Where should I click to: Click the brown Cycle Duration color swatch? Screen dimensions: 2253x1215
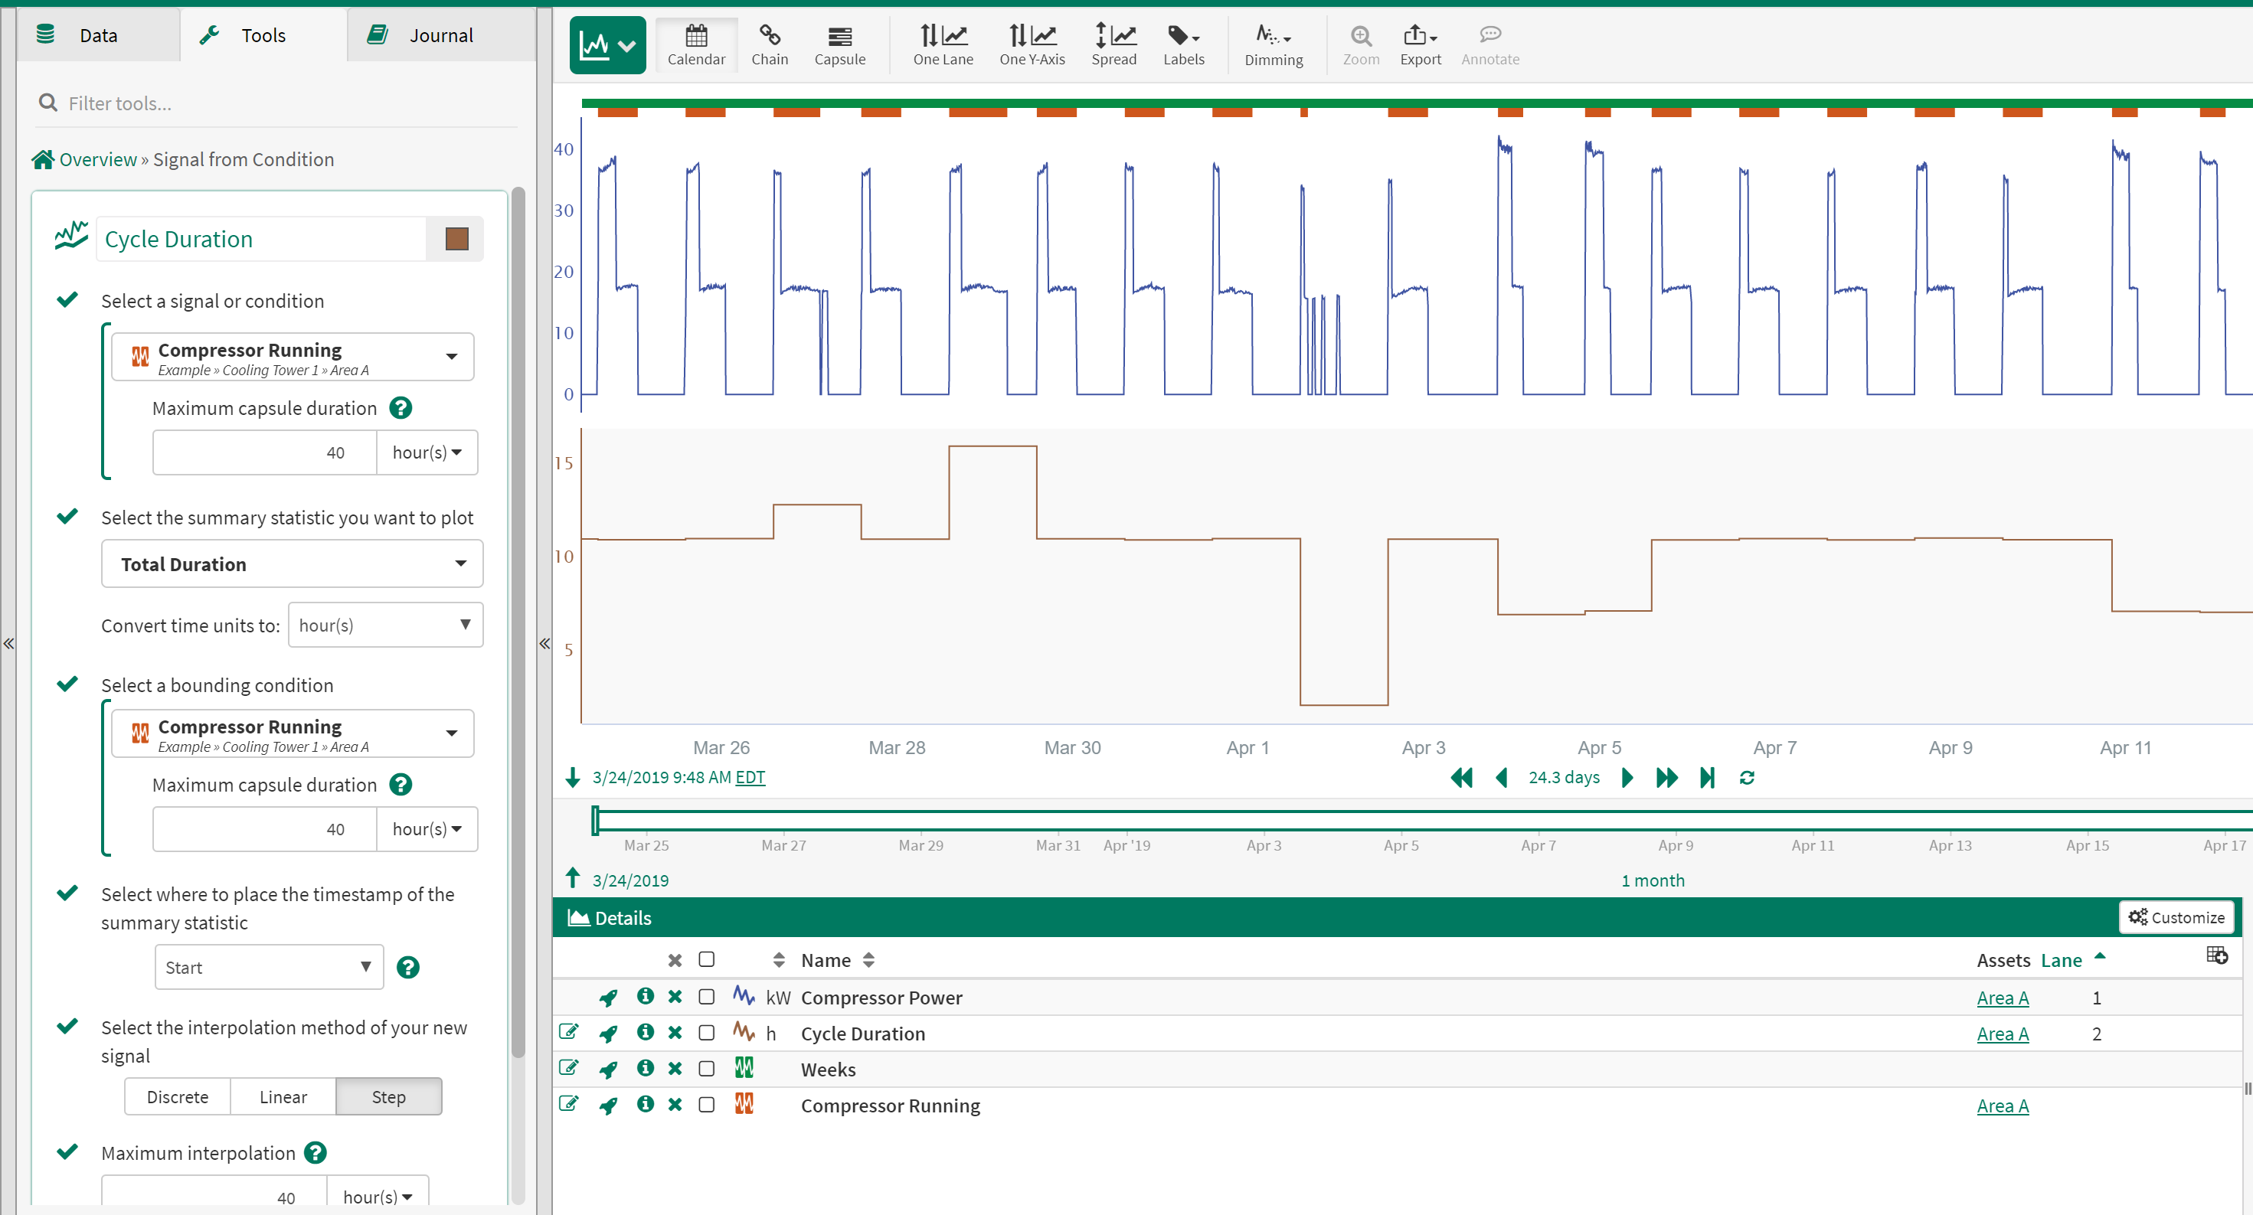[456, 239]
